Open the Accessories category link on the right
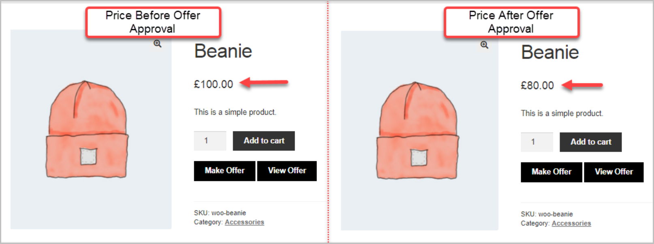The width and height of the screenshot is (654, 244). [571, 223]
